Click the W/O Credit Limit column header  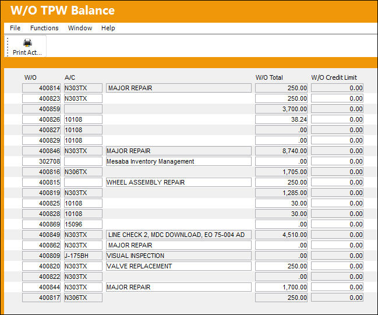(x=334, y=77)
